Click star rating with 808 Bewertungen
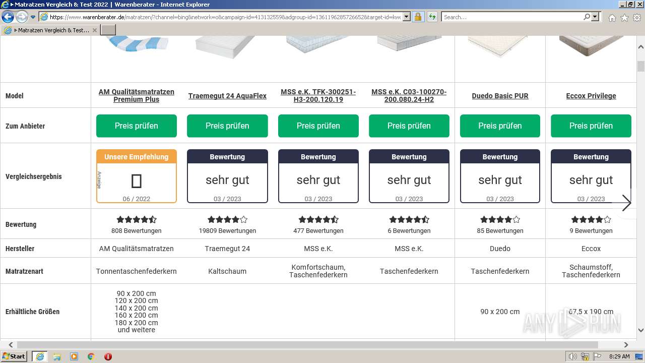Screen dimensions: 645x363 point(137,219)
